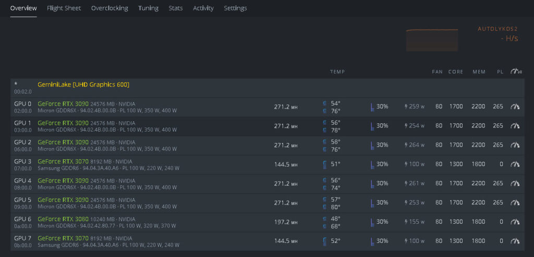534x257 pixels.
Task: Click GPU 1 power limit 265
Action: tap(498, 126)
